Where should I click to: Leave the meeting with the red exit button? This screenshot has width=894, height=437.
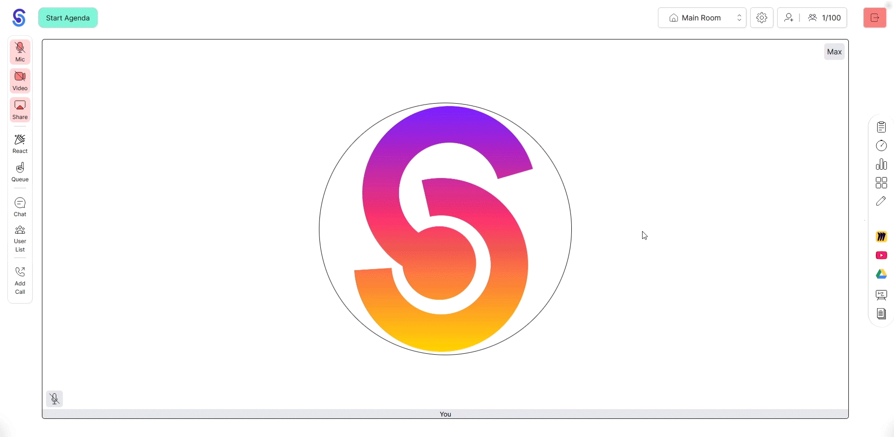coord(875,18)
